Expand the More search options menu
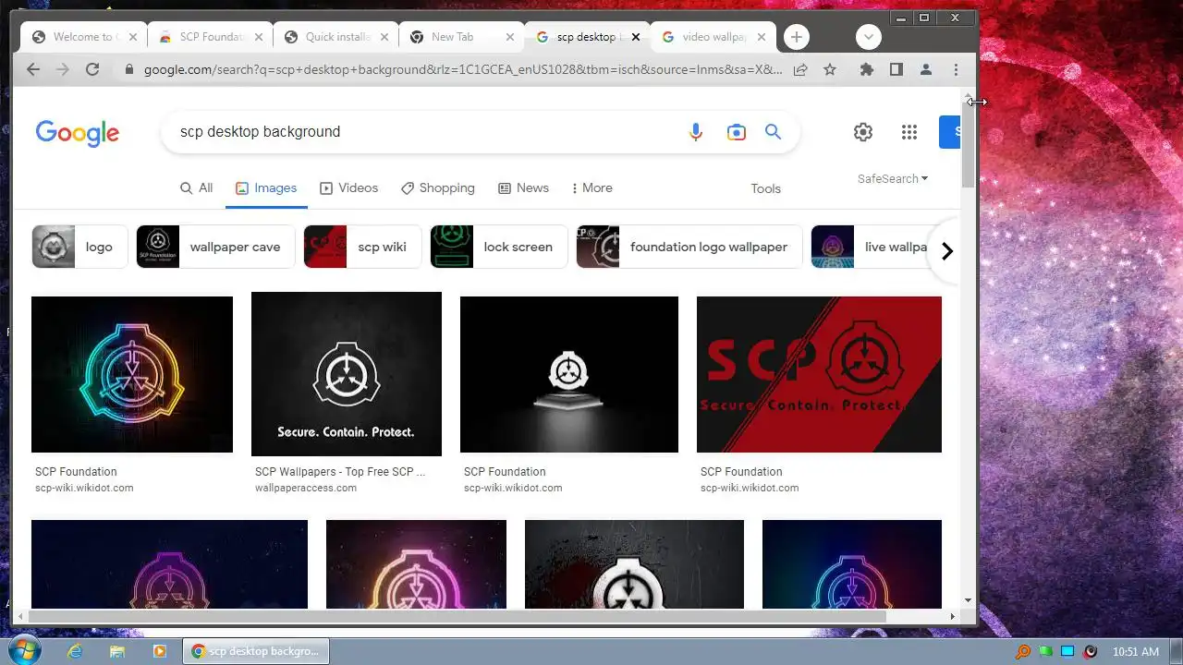Screen dimensions: 1183x665 pos(591,187)
